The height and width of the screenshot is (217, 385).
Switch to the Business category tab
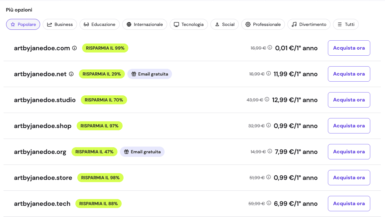(60, 24)
